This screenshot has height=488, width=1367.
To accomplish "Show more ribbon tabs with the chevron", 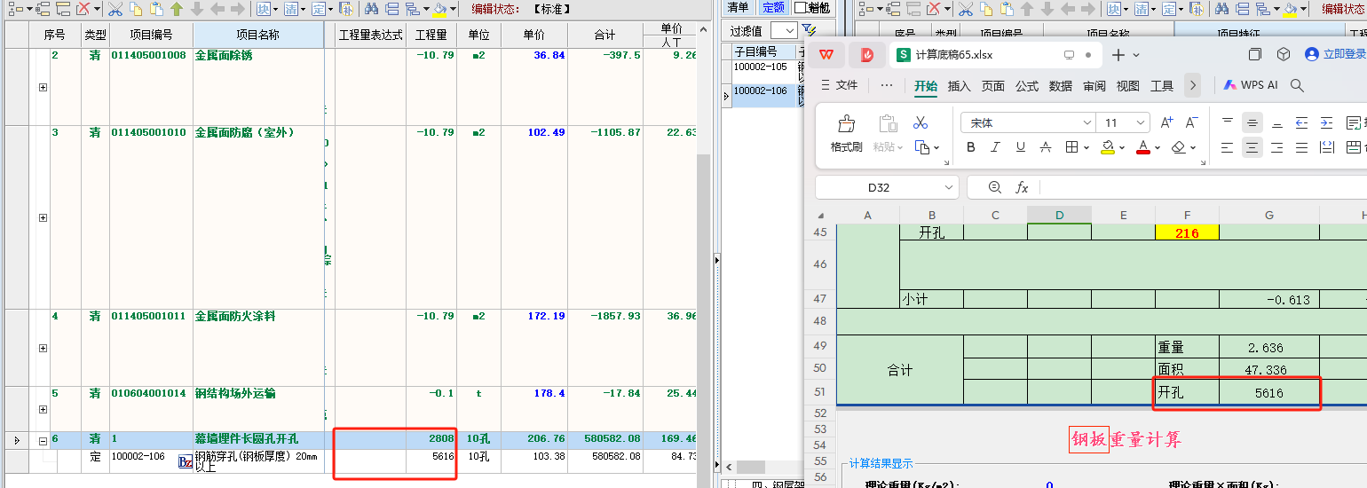I will coord(1193,85).
